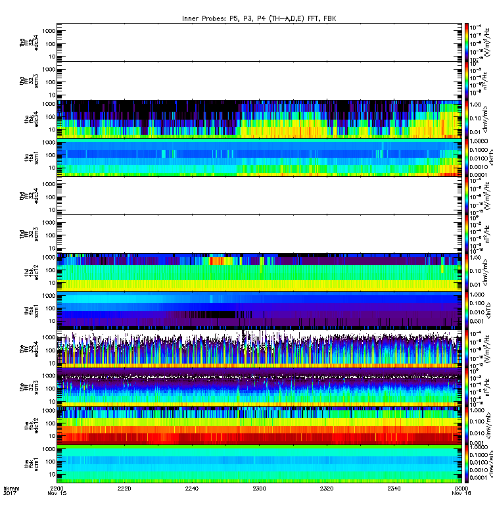Screen dimensions: 493x526
Task: Click the 'the fbk scm1' y-axis label
Action: click(x=32, y=464)
